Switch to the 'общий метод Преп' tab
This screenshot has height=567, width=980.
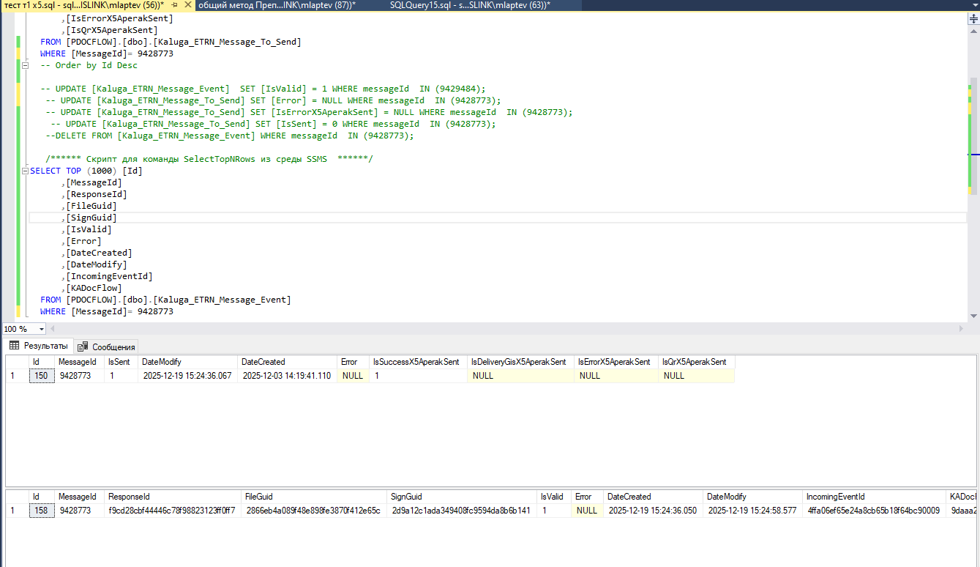click(277, 5)
